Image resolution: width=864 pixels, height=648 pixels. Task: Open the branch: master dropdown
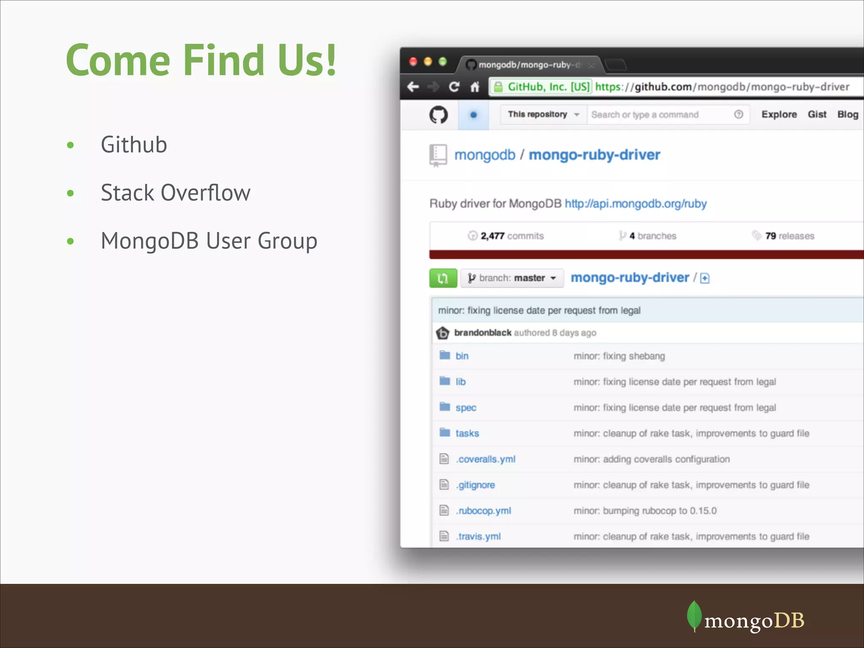pos(512,278)
